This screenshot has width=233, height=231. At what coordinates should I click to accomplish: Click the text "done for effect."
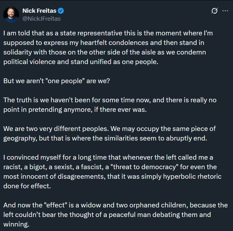point(27,186)
